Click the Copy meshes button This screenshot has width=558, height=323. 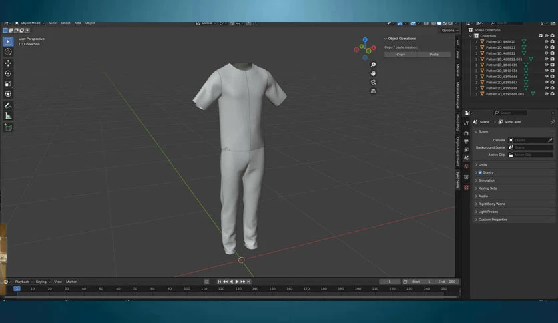[x=401, y=55]
